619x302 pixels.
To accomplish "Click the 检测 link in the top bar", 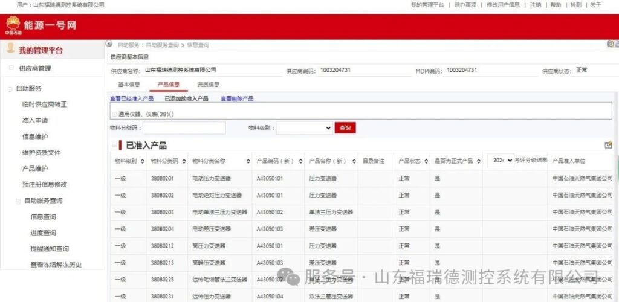I will tap(576, 5).
